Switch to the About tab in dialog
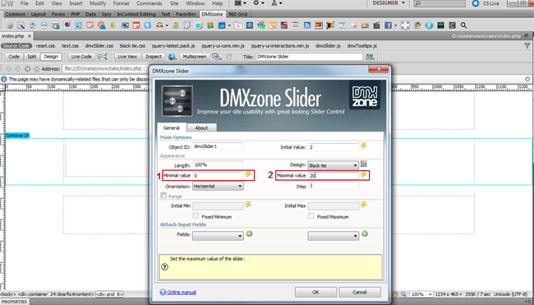The height and width of the screenshot is (305, 534). click(201, 127)
